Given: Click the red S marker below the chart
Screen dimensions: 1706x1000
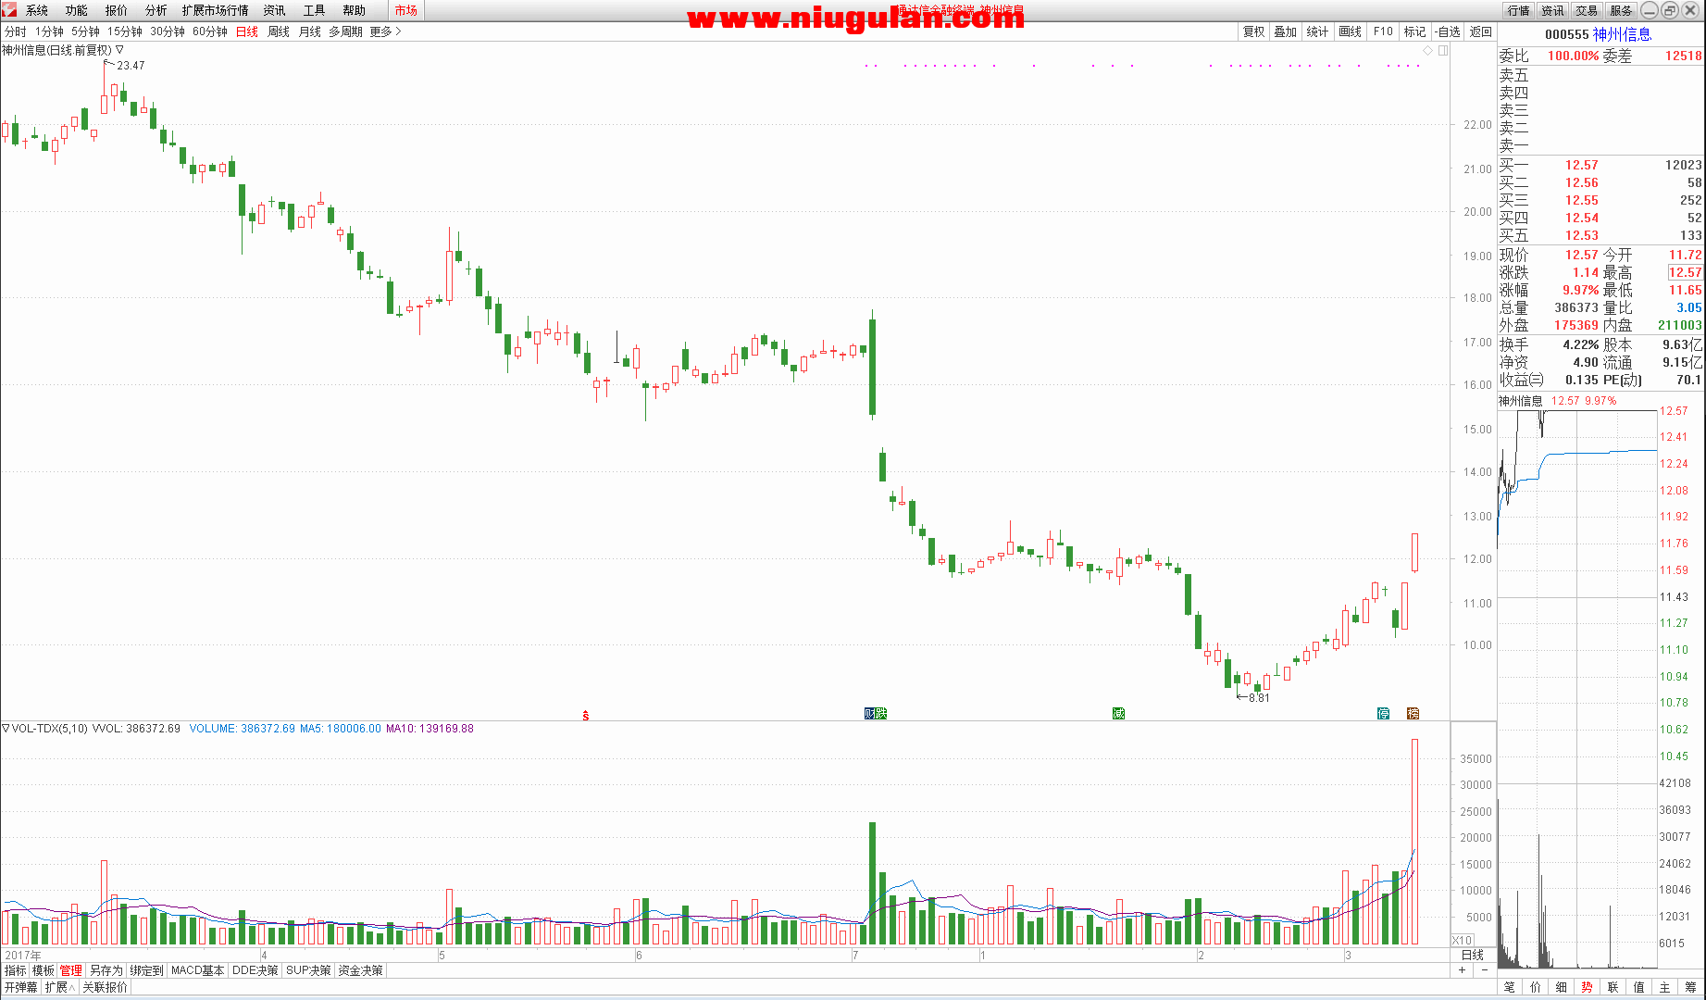Looking at the screenshot, I should point(585,715).
